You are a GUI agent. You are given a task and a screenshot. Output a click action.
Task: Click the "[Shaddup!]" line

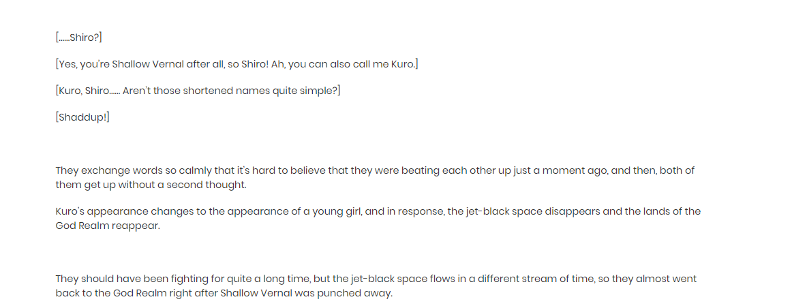(x=82, y=117)
